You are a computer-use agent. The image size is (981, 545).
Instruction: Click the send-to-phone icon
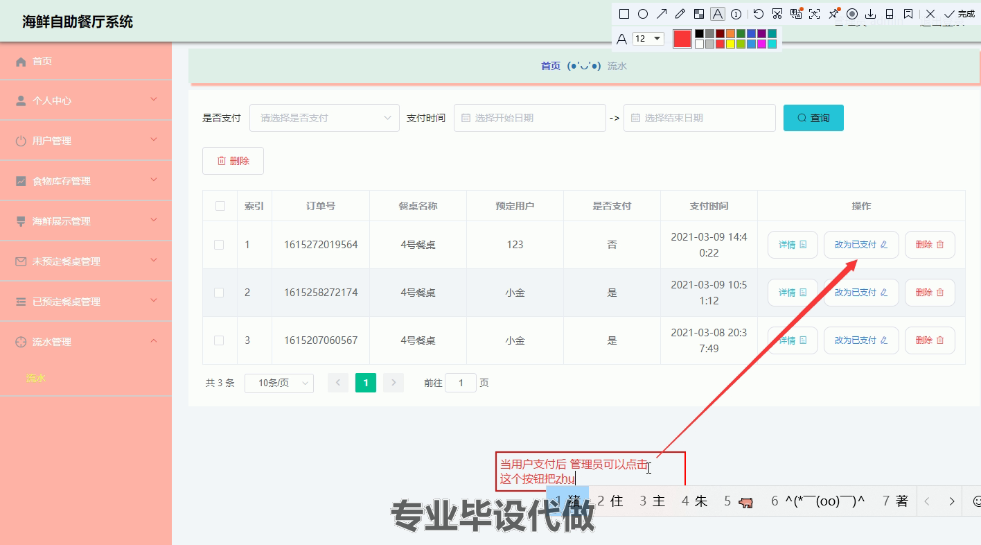tap(890, 14)
